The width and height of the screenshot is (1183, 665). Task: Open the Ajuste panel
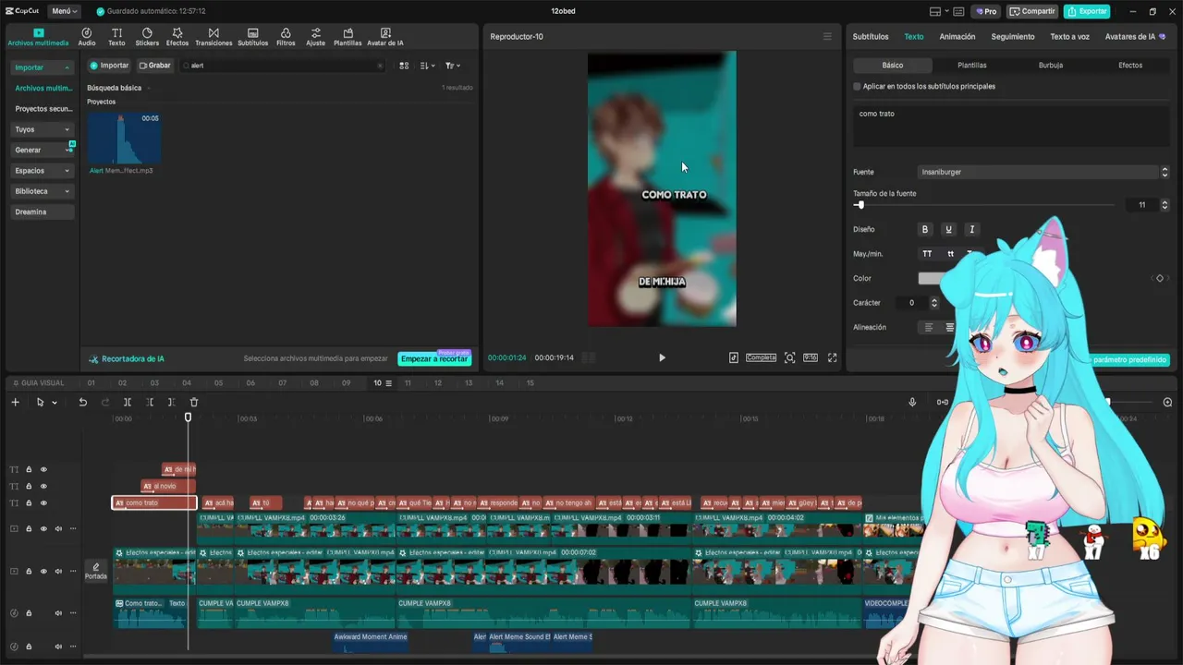[x=316, y=37]
